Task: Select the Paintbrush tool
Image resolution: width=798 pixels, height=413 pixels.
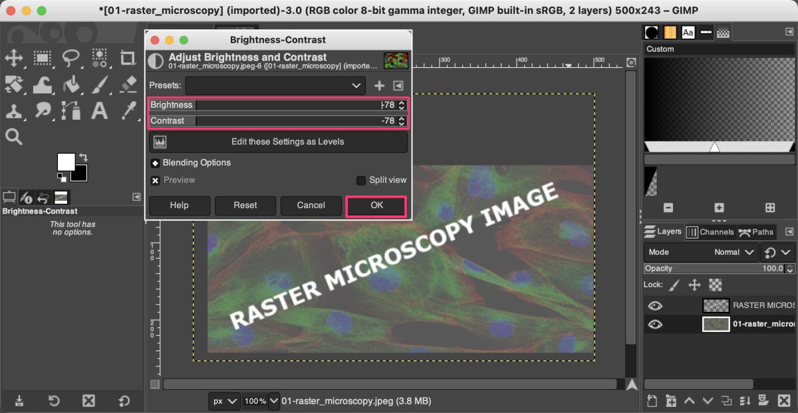Action: tap(100, 85)
